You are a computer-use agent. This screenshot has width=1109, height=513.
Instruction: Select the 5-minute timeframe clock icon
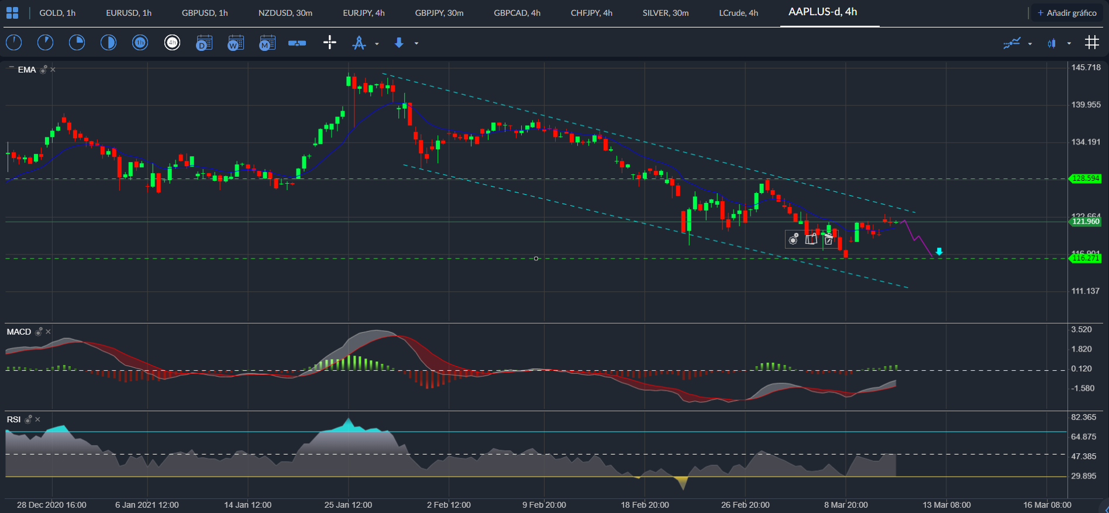(x=45, y=42)
